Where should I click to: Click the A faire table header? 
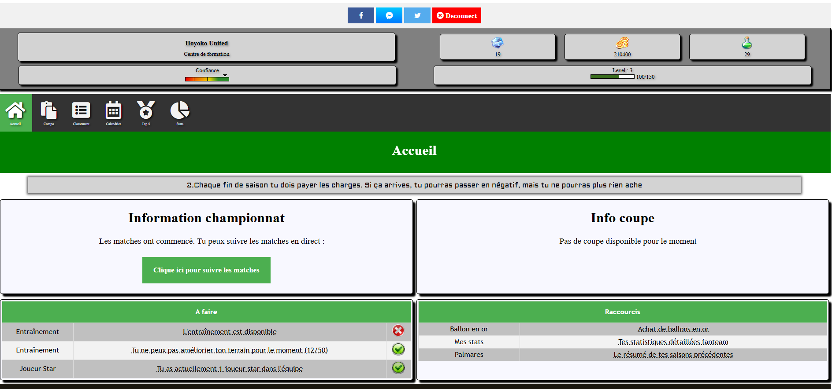(x=206, y=312)
